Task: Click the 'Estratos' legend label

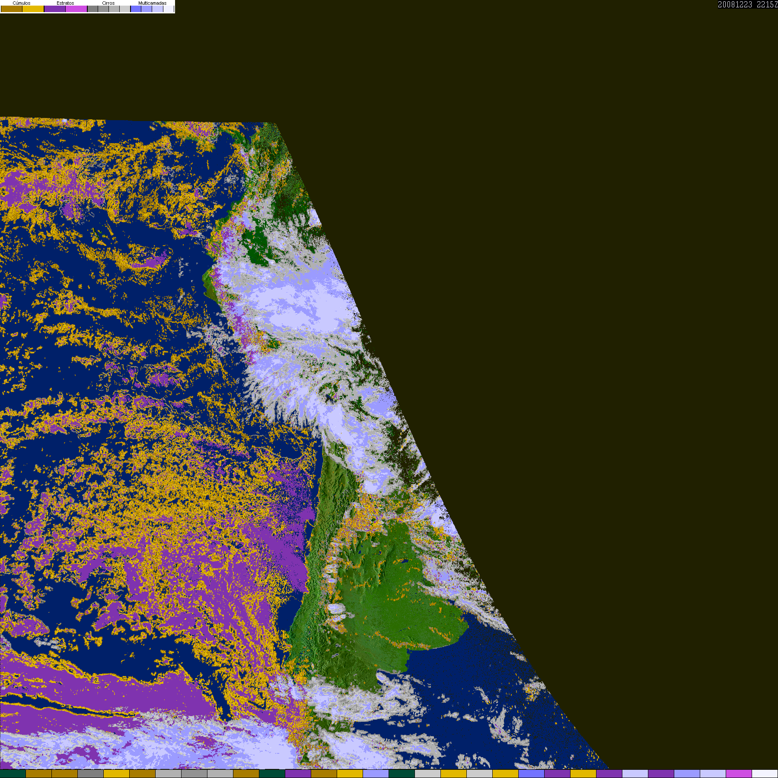Action: (65, 3)
